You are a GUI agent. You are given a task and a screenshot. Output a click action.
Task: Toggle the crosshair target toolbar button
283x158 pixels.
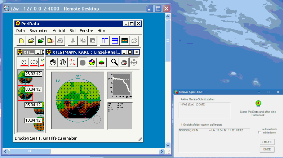(x=134, y=62)
